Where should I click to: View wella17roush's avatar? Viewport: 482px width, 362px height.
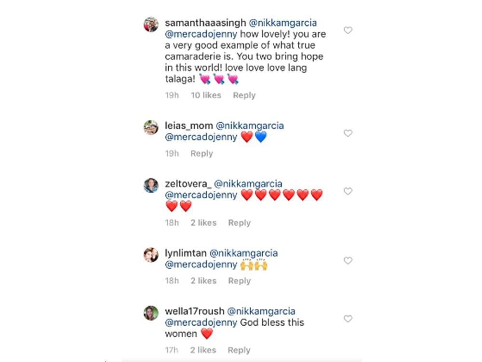pyautogui.click(x=151, y=313)
